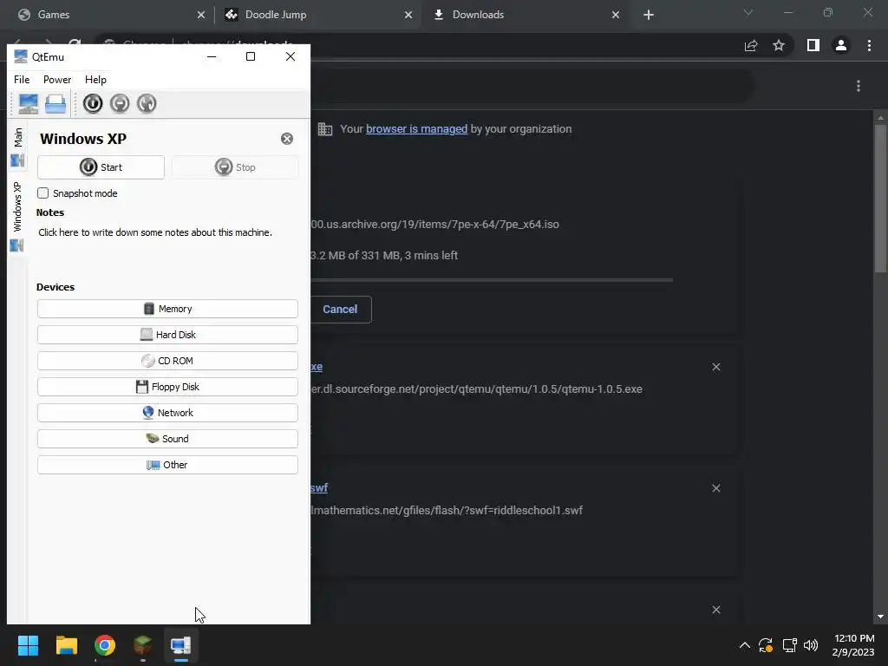Click the restart toolbar icon in QtEmu
The height and width of the screenshot is (666, 888).
[x=147, y=104]
